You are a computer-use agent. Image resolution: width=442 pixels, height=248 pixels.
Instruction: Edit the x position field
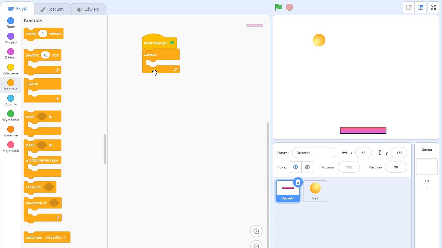[363, 153]
